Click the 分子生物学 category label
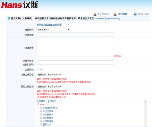 click(x=48, y=111)
